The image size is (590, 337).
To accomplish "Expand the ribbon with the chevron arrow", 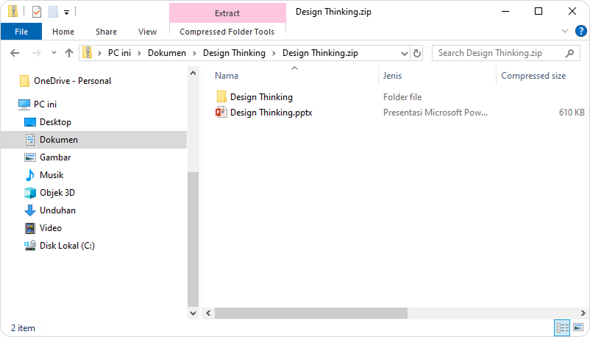I will [565, 31].
